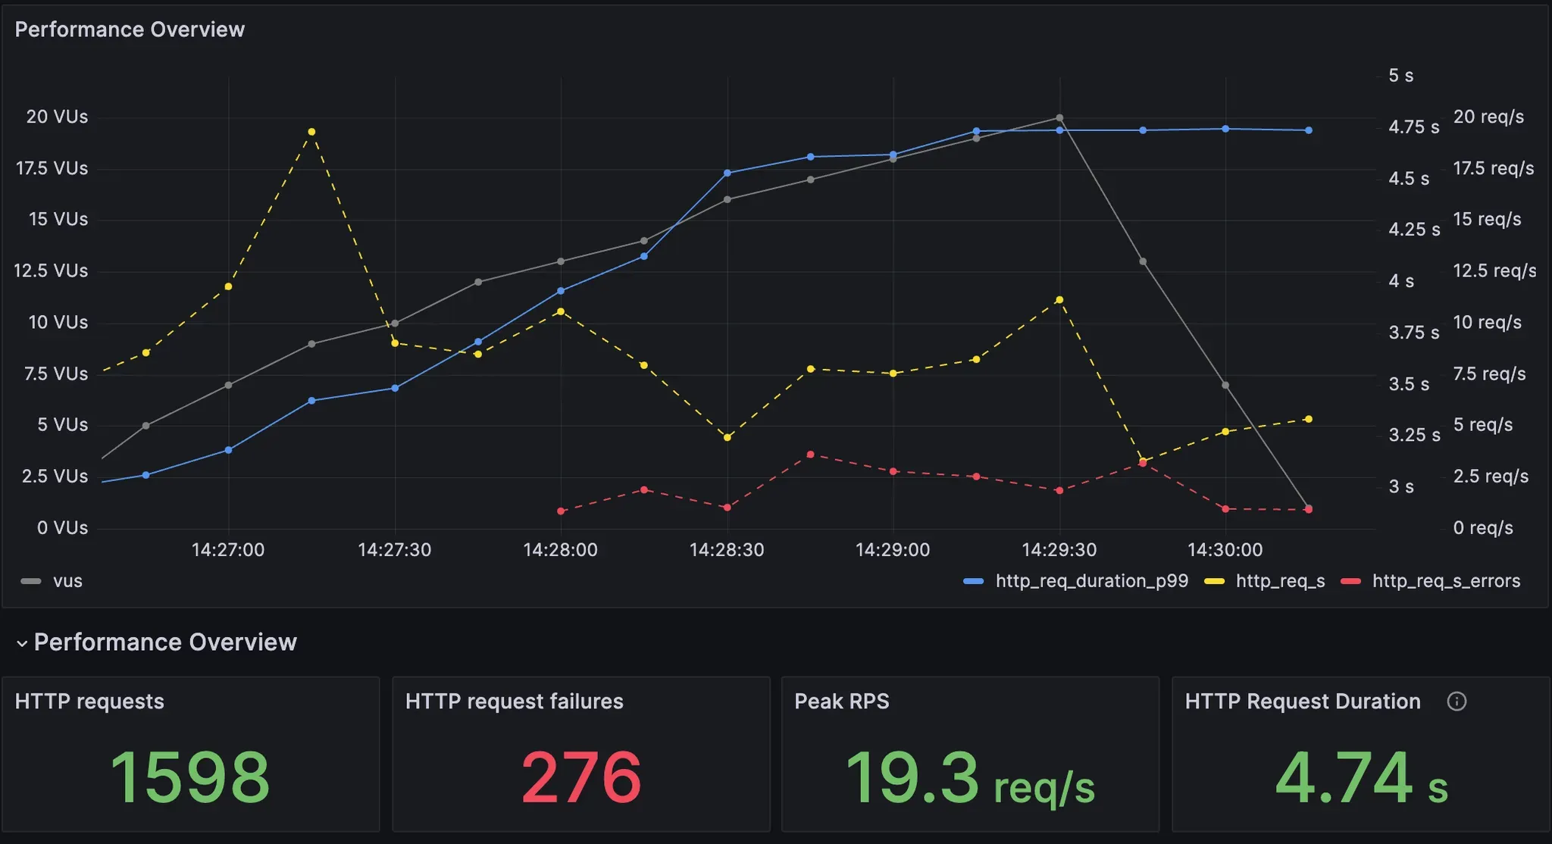Click the HTTP Request Duration info icon
The height and width of the screenshot is (844, 1552).
pyautogui.click(x=1456, y=702)
